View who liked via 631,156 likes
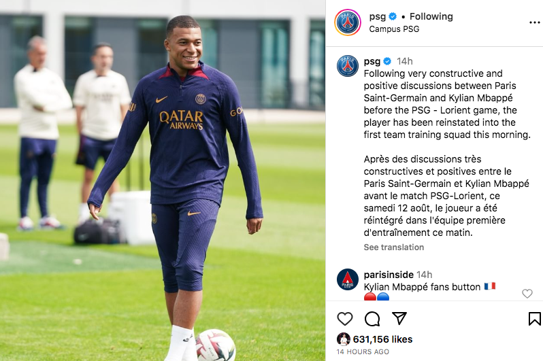 tap(382, 339)
